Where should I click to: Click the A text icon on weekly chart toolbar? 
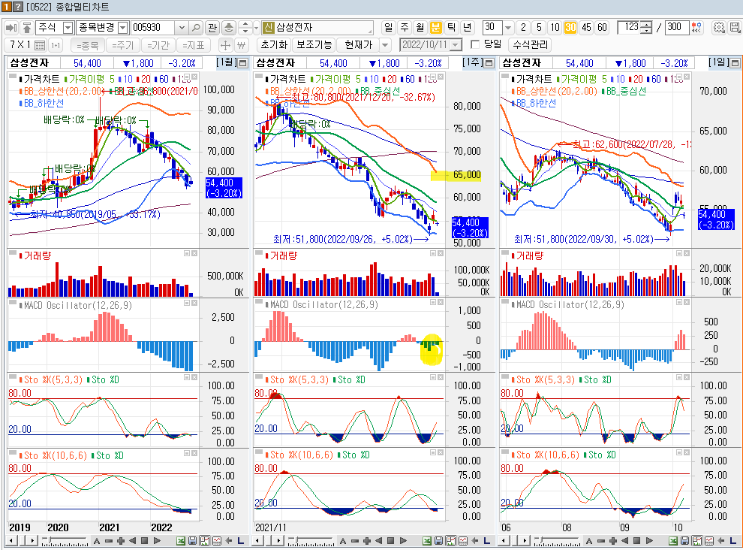(342, 541)
